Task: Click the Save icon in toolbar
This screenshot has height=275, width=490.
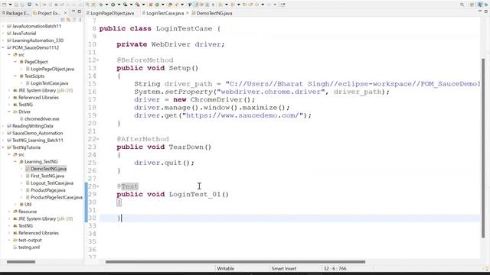Action: click(x=17, y=5)
